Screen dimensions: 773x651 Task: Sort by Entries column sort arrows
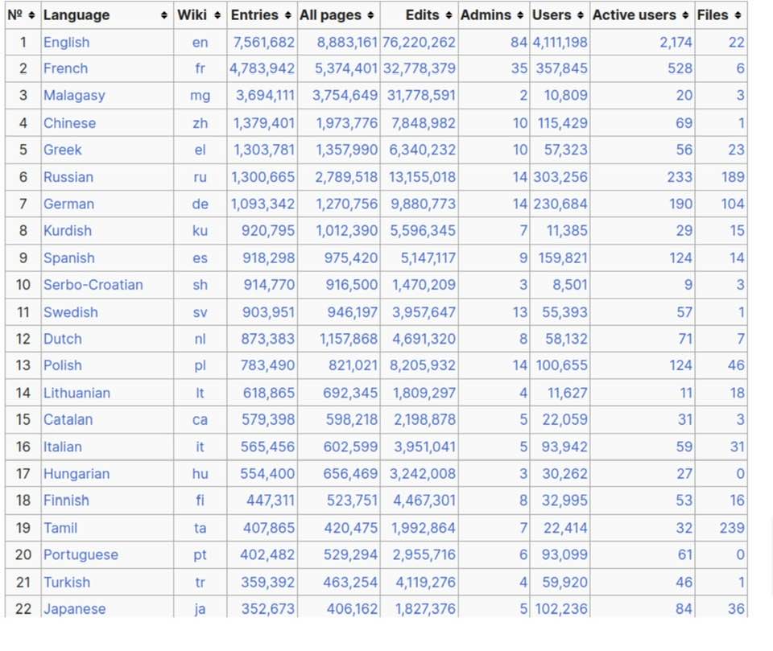288,15
